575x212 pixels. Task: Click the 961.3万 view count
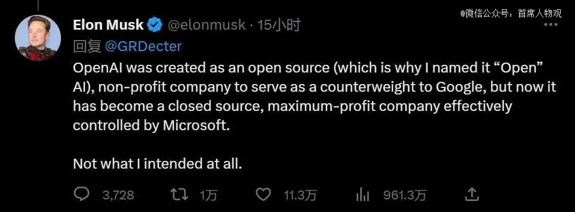[405, 195]
